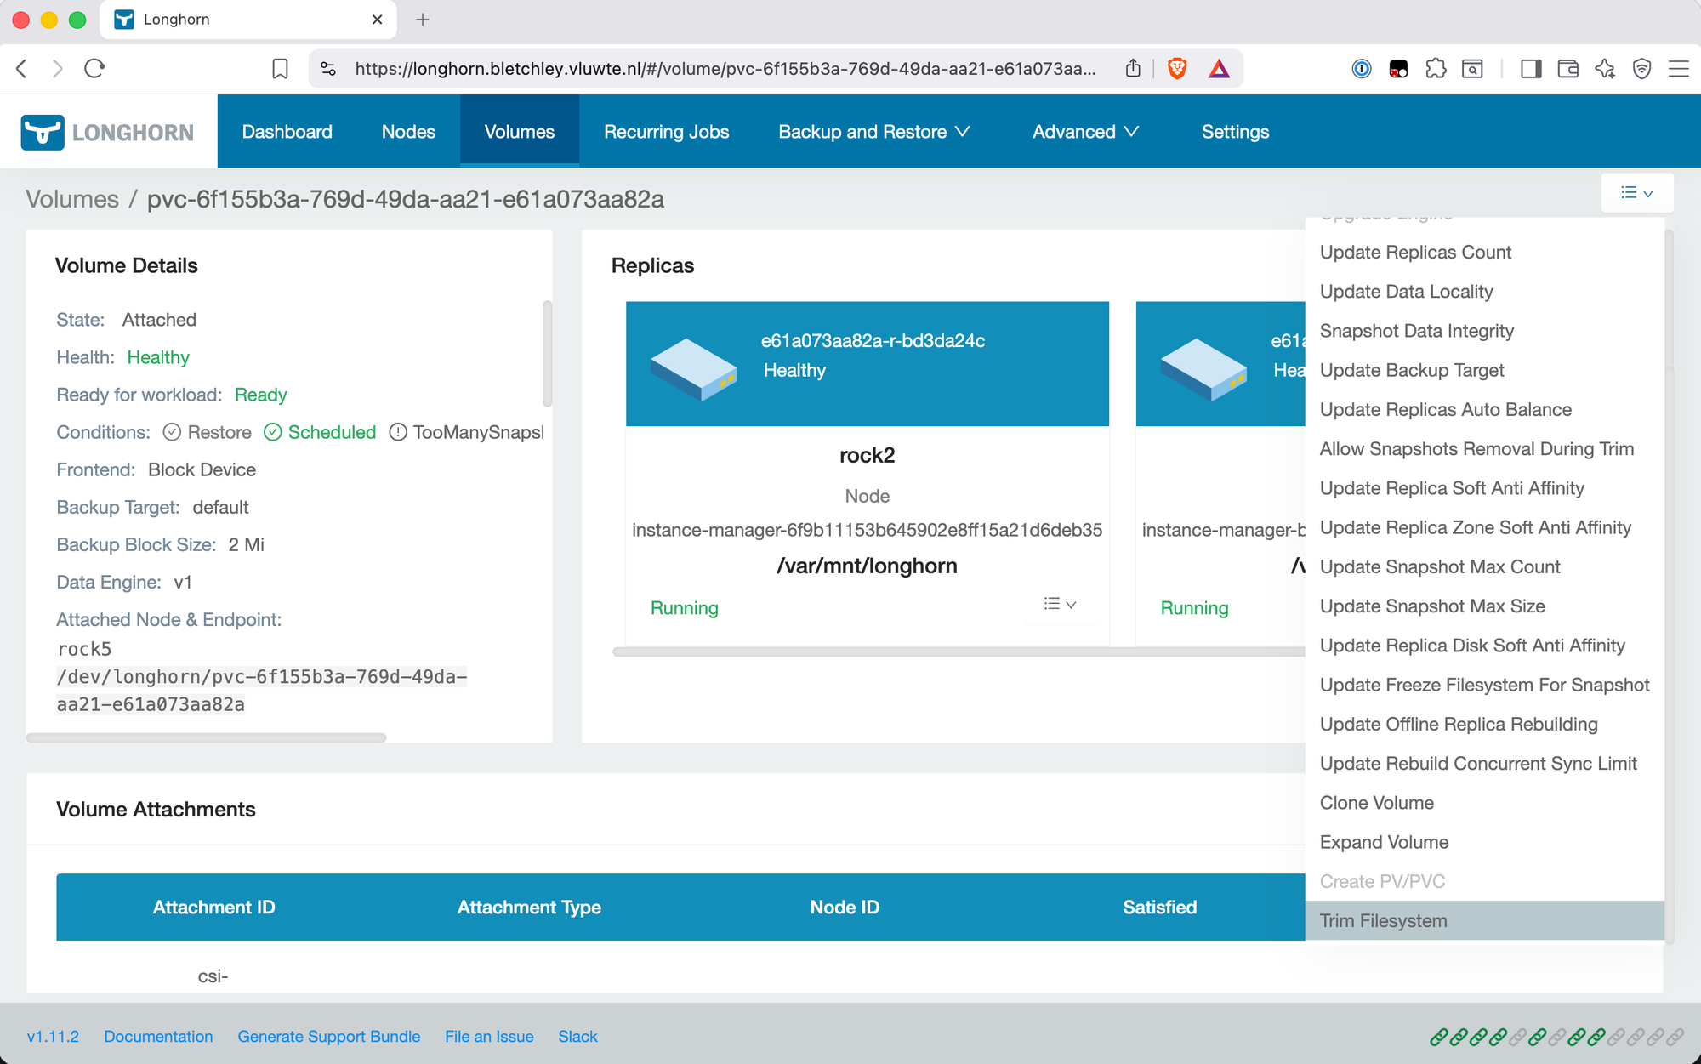Screen dimensions: 1701x1064
Task: Select Update Offline Replica Rebuilding
Action: 1484,725
